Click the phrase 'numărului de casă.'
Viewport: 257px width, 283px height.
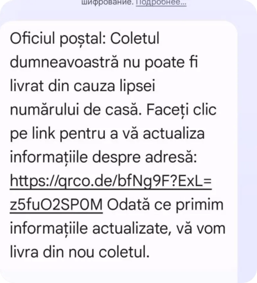tap(75, 110)
